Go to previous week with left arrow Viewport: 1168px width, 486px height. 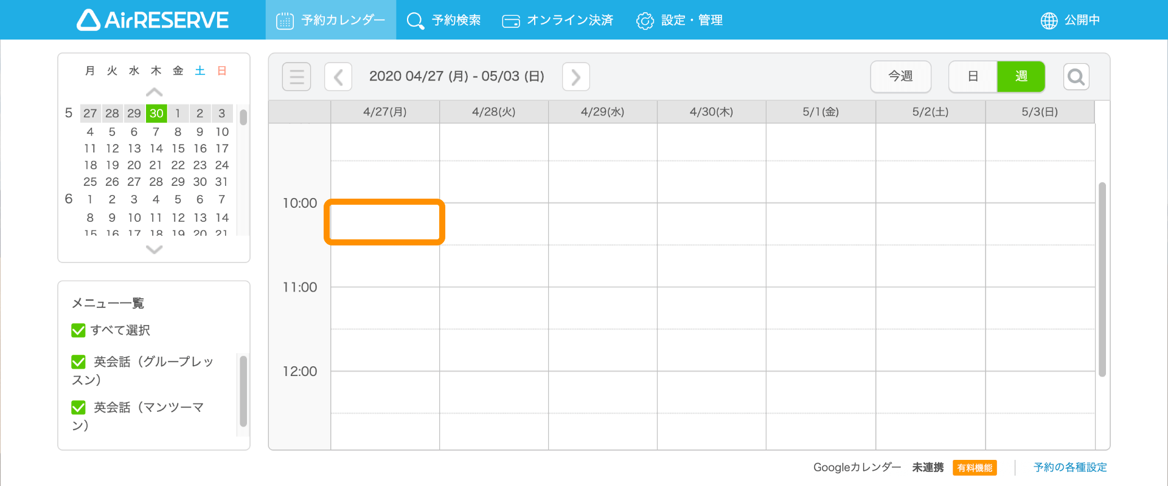point(338,77)
